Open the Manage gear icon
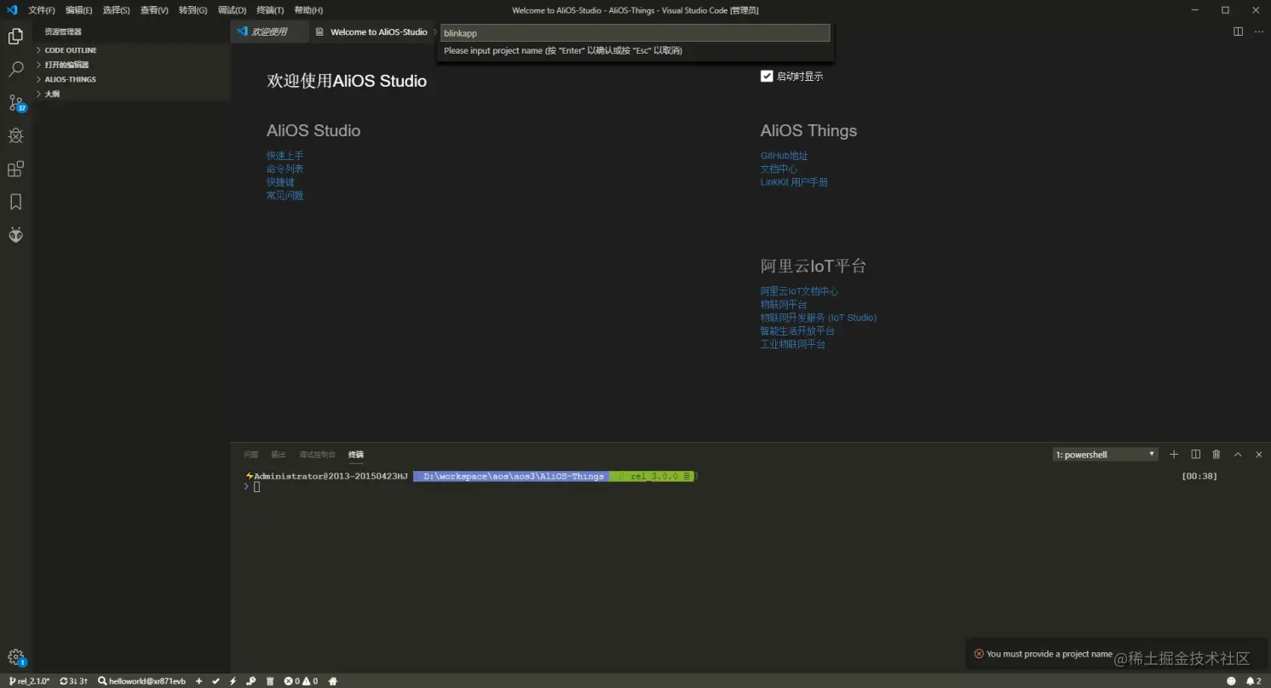1271x688 pixels. (15, 656)
